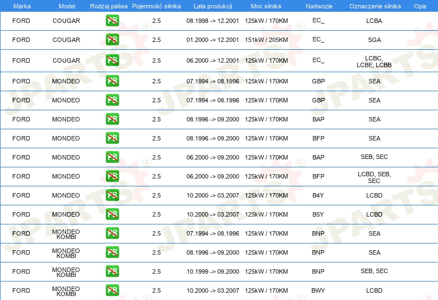Click the 151kW / 205KM power cell
The height and width of the screenshot is (300, 438).
point(266,40)
